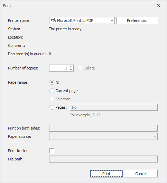Click the queue count value 0
The image size is (167, 183).
(50, 54)
